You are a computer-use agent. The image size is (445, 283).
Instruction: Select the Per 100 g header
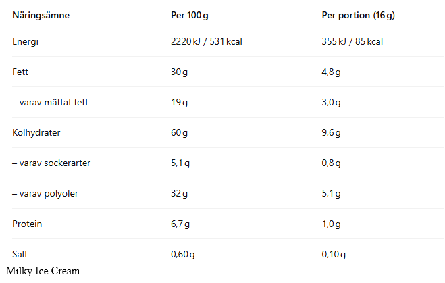(x=190, y=15)
